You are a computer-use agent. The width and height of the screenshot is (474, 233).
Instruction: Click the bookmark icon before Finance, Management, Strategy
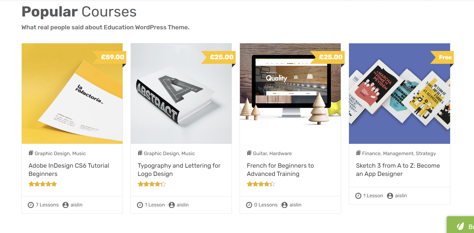358,153
